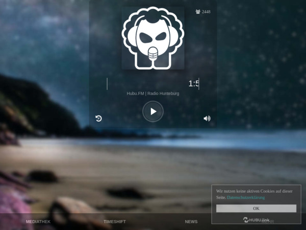Screen dimensions: 306x230
Task: Click the rewind history icon
Action: point(98,119)
